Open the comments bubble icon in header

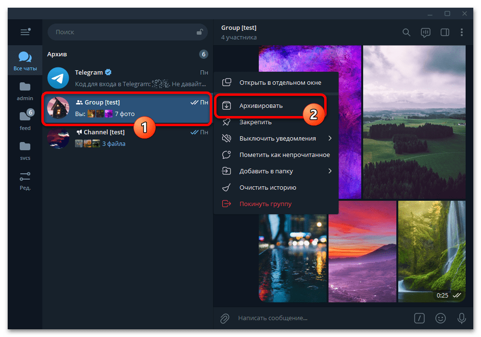click(426, 32)
